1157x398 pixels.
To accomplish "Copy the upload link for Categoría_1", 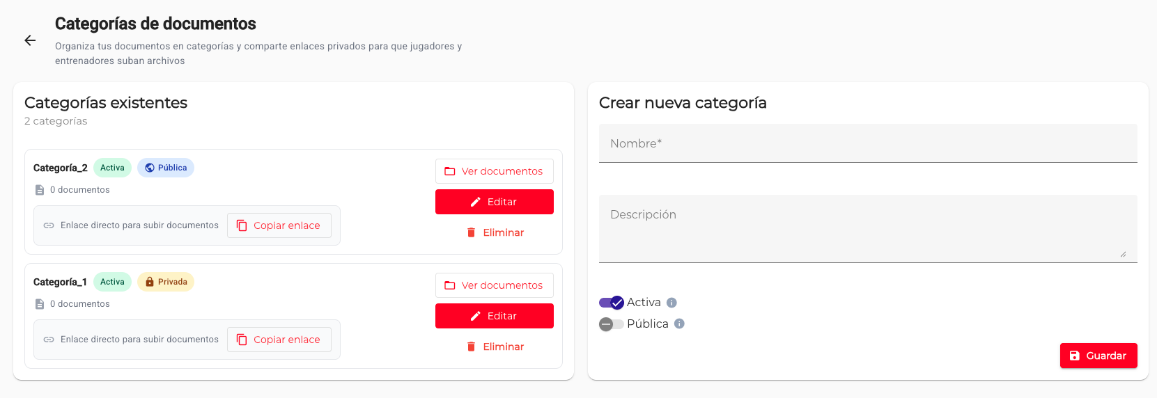I will click(279, 340).
